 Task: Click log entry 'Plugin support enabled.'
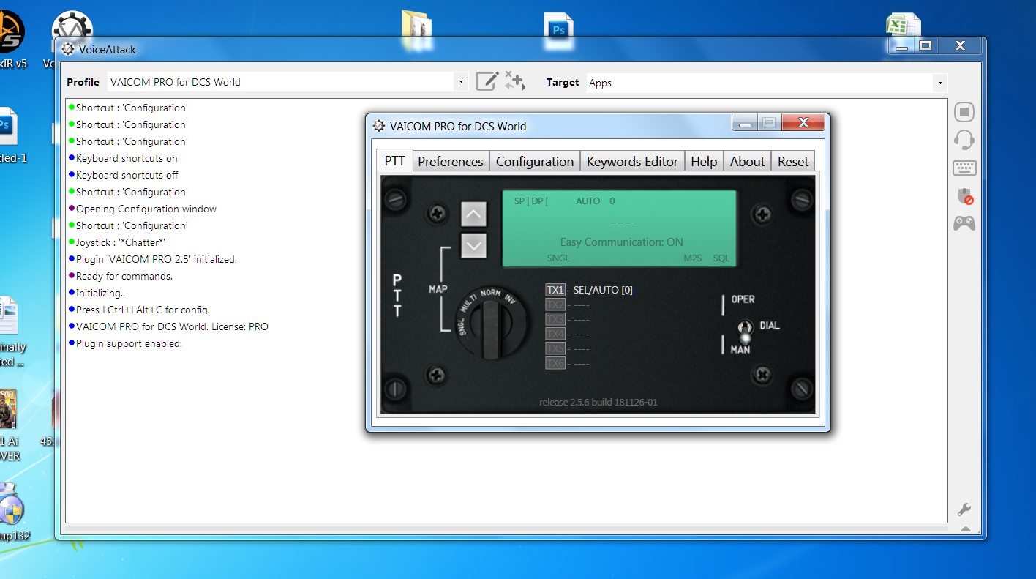(x=129, y=343)
